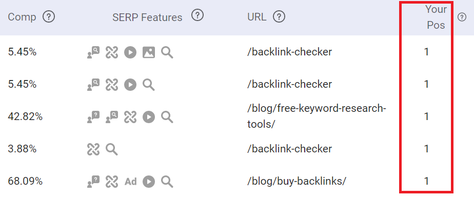Screen dimensions: 474x197
Task: Click help icon next to URL header
Action: (279, 17)
